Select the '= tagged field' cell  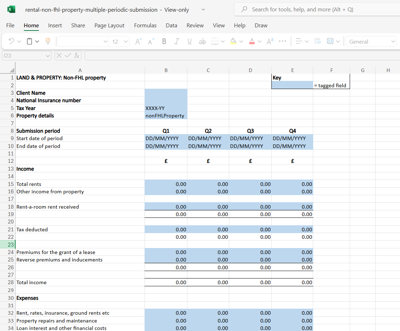click(x=331, y=85)
